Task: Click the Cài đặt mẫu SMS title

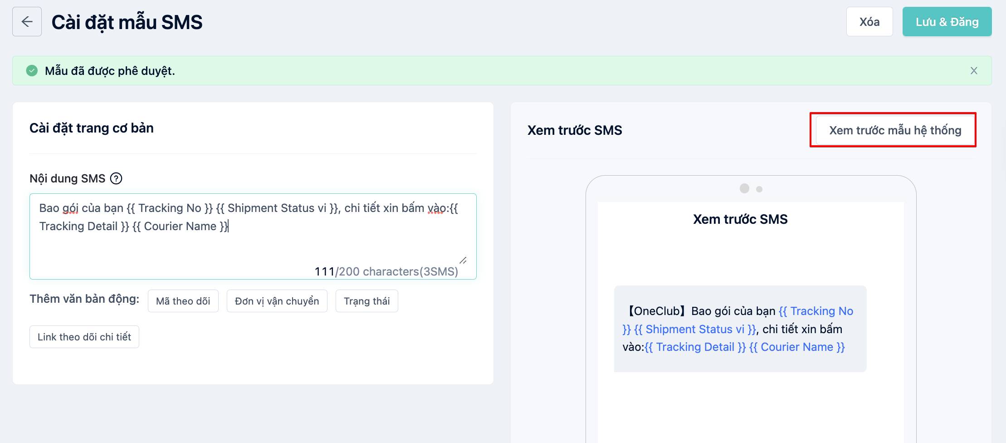Action: coord(127,22)
